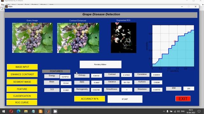Click the red marker on ROC curve
Image resolution: width=204 pixels, height=114 pixels.
175,41
